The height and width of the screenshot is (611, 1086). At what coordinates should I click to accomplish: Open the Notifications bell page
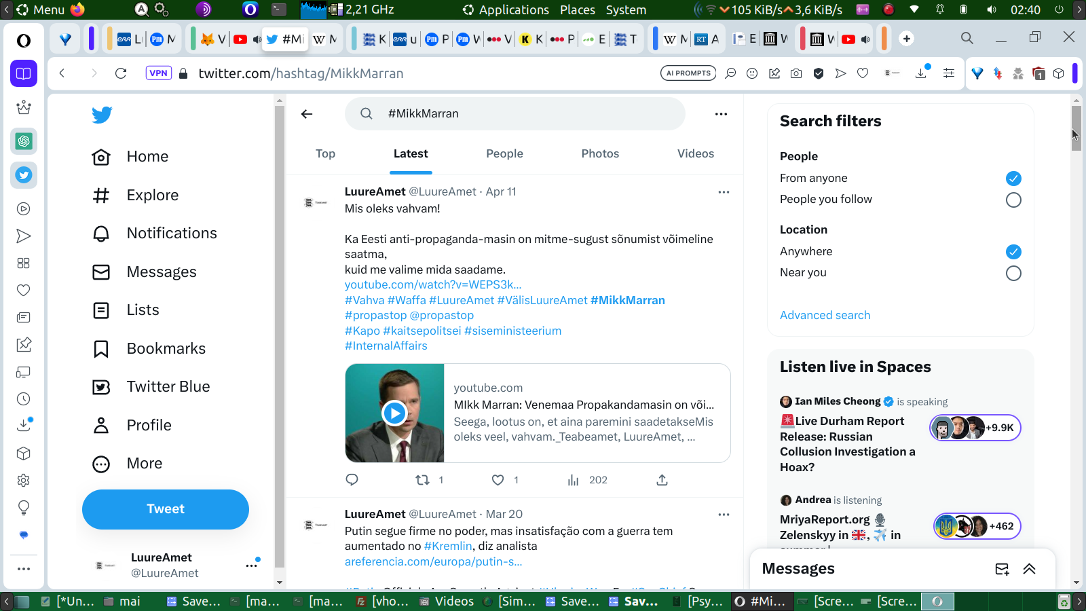(x=155, y=234)
